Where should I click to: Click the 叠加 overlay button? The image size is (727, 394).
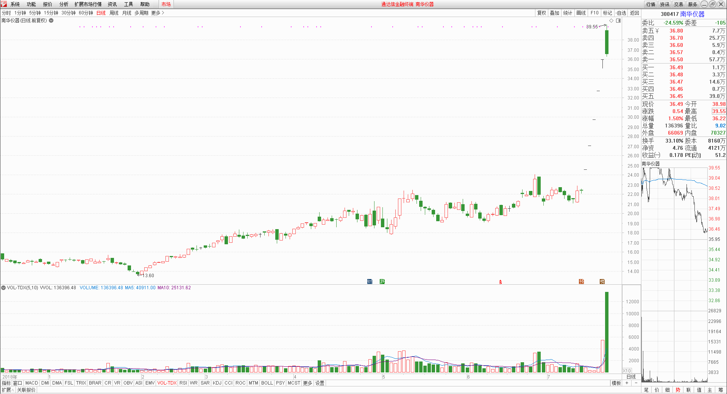(x=555, y=13)
